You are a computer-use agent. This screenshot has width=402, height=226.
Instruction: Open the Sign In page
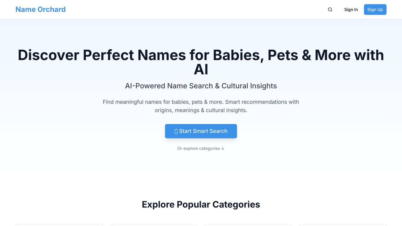point(351,10)
